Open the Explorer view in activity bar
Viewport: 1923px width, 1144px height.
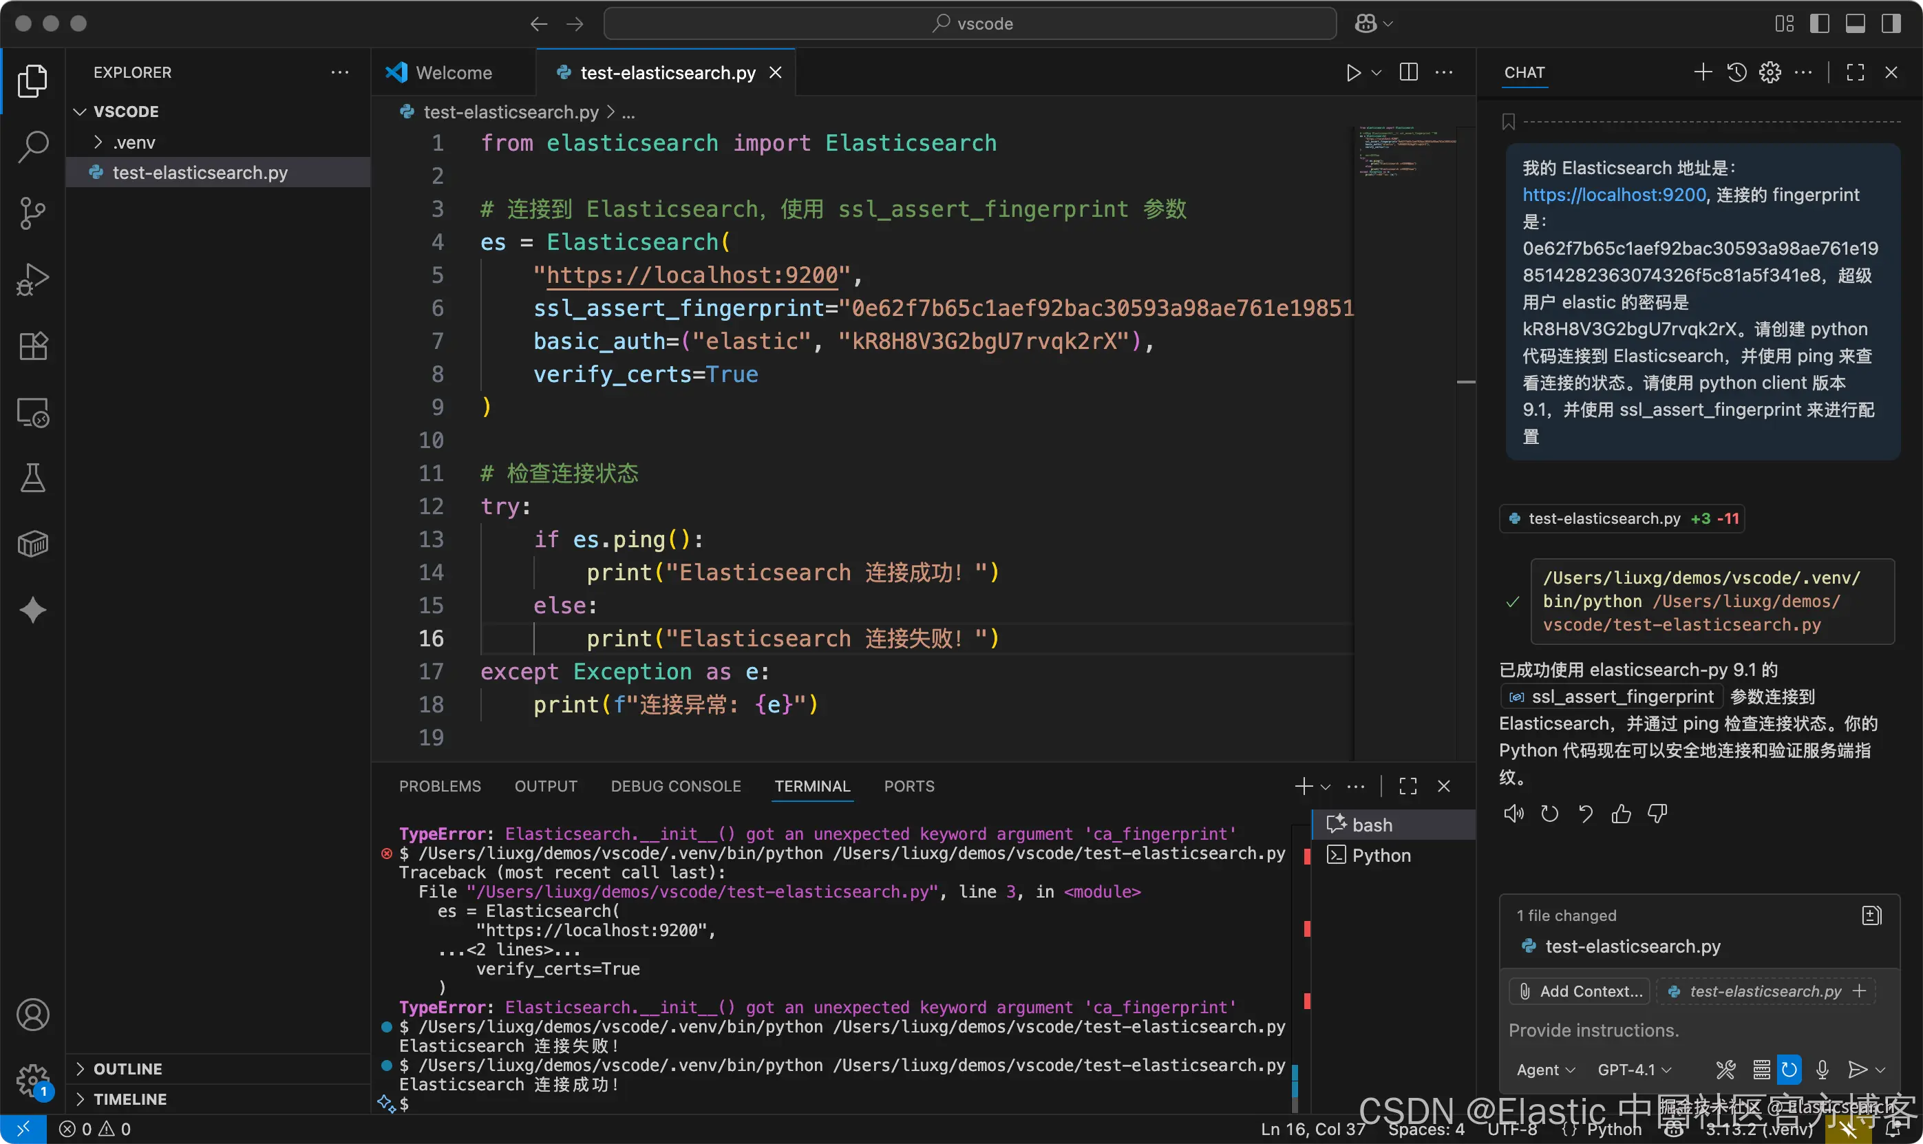pos(32,80)
